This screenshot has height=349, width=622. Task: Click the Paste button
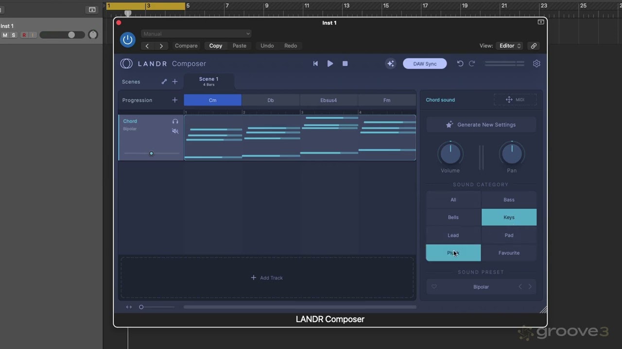tap(239, 46)
